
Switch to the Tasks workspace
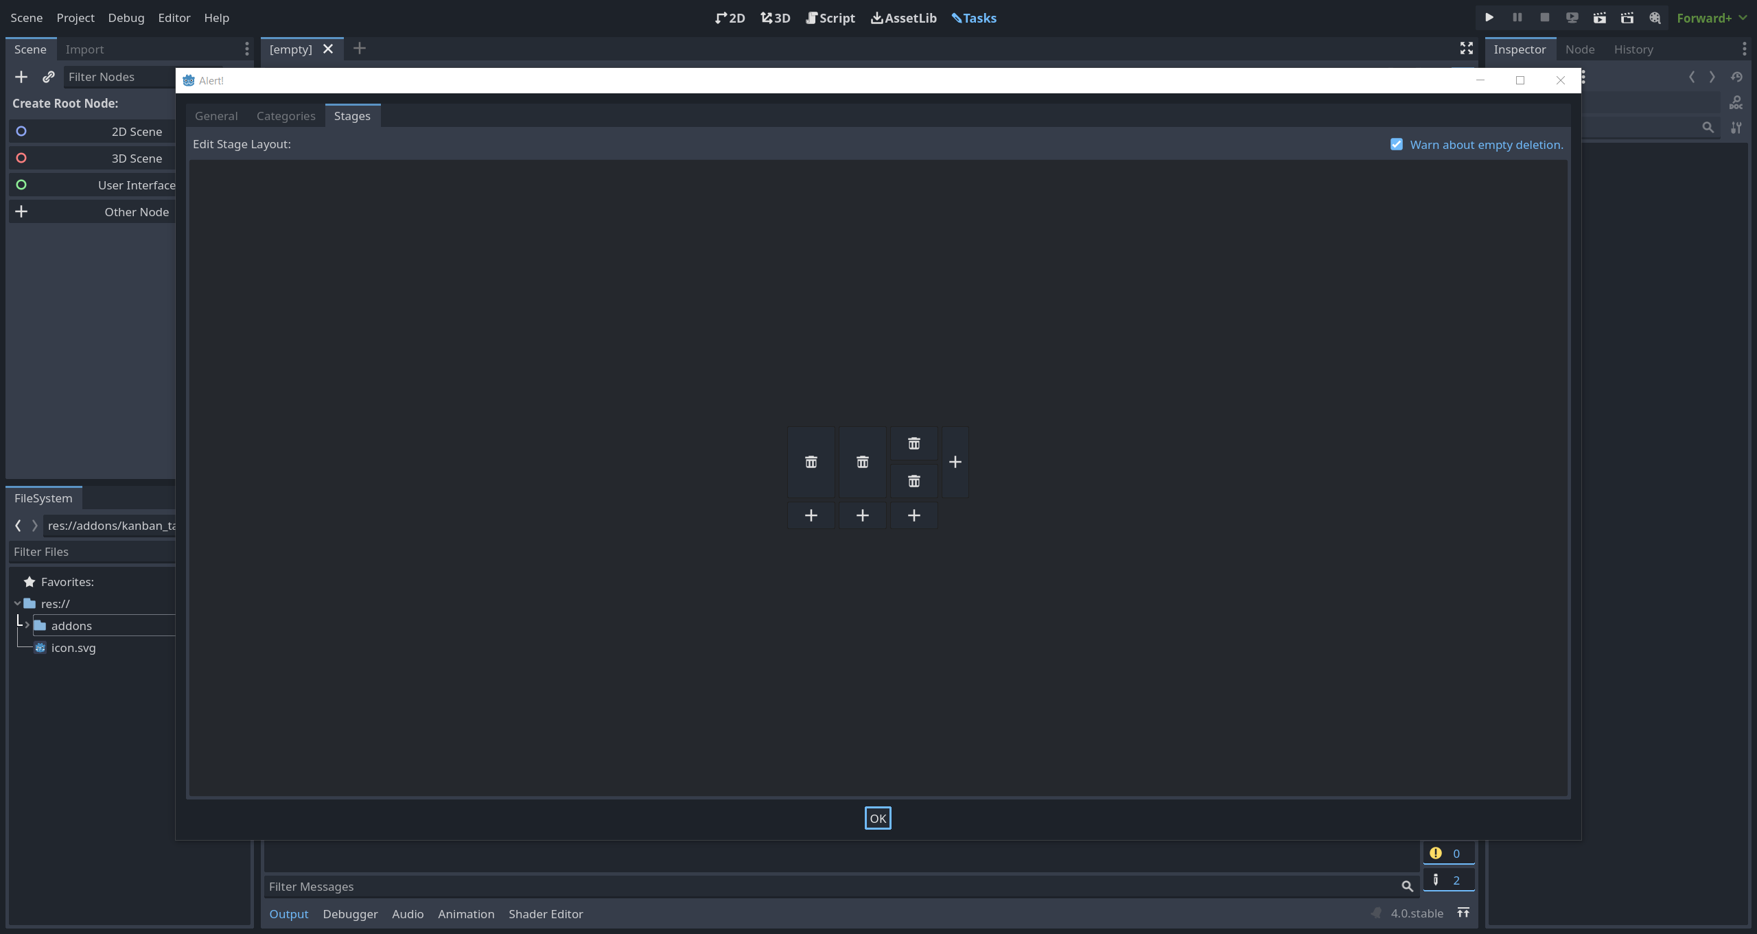click(x=973, y=18)
